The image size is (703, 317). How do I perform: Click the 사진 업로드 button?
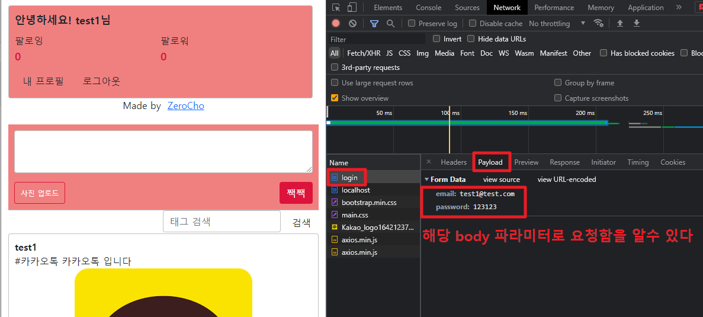(x=40, y=193)
